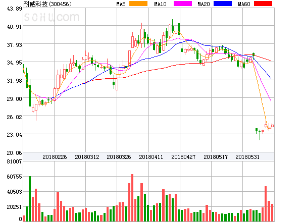The height and width of the screenshot is (222, 303).
Task: Click the 20251 volume axis label
Action: (x=14, y=207)
